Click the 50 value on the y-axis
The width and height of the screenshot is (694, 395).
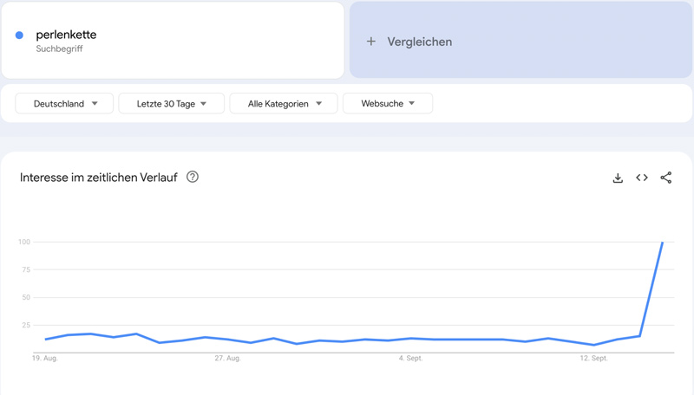tap(26, 297)
